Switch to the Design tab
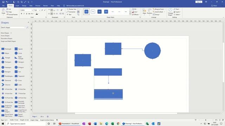Viewport: 225px width, 126px height. [24, 6]
